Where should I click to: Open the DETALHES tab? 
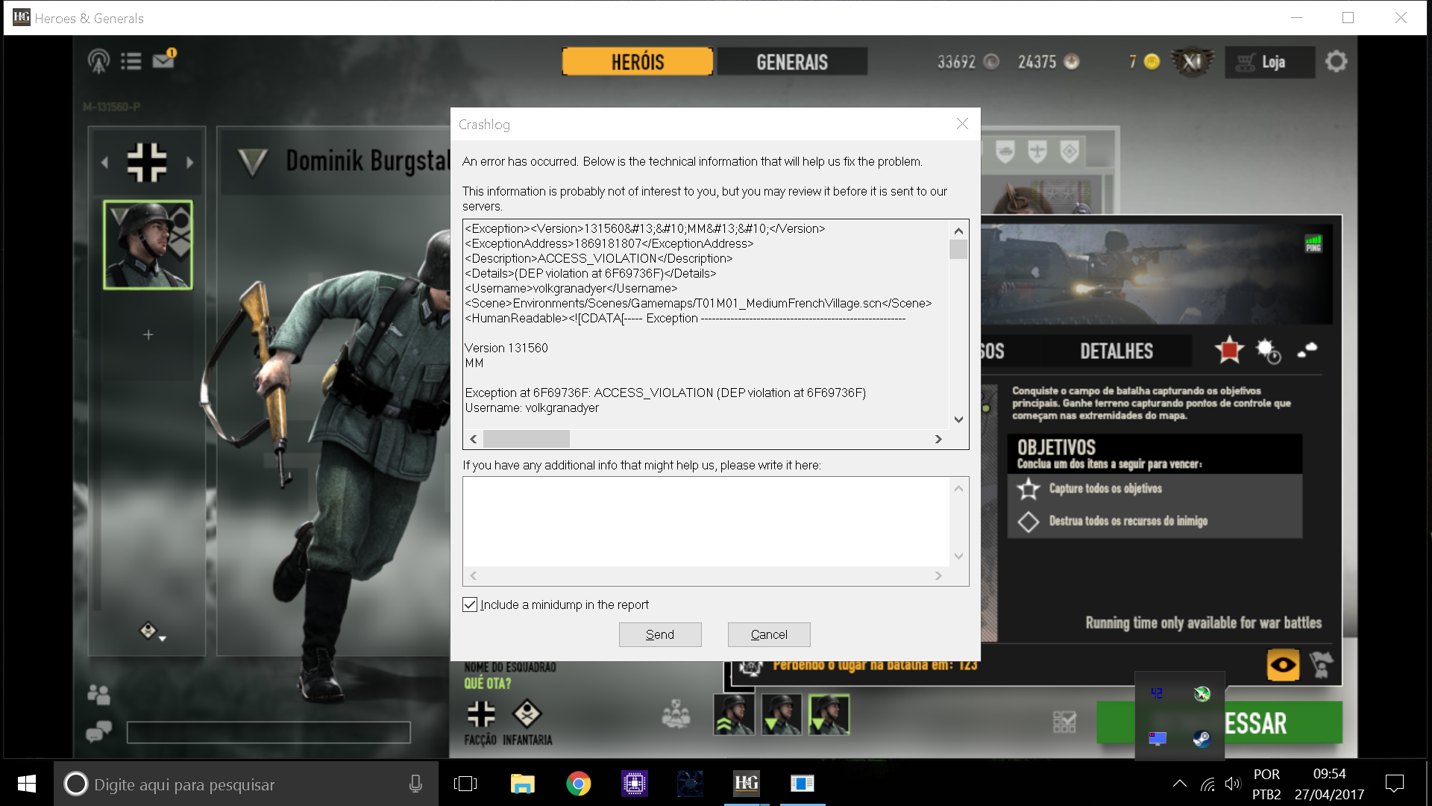1117,351
